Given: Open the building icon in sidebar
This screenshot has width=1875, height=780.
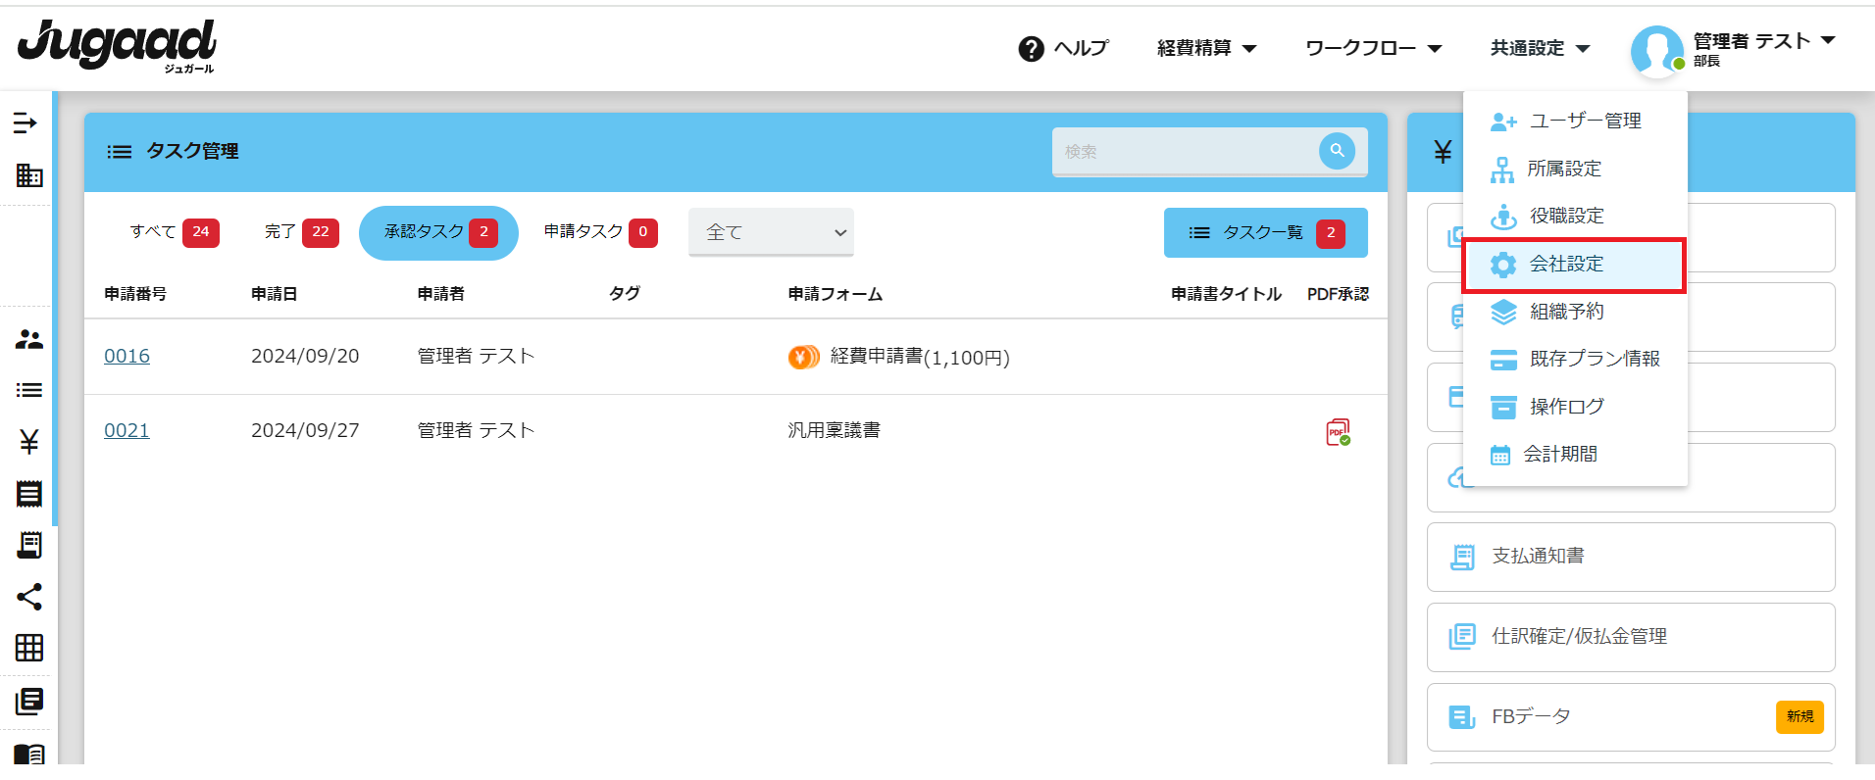Looking at the screenshot, I should [x=28, y=175].
